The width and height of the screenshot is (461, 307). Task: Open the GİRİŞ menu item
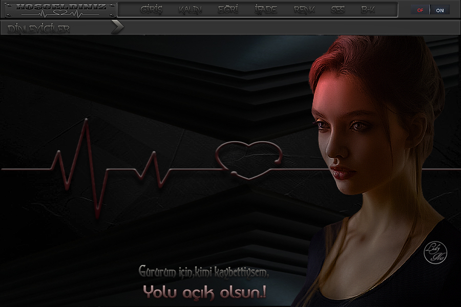[151, 10]
